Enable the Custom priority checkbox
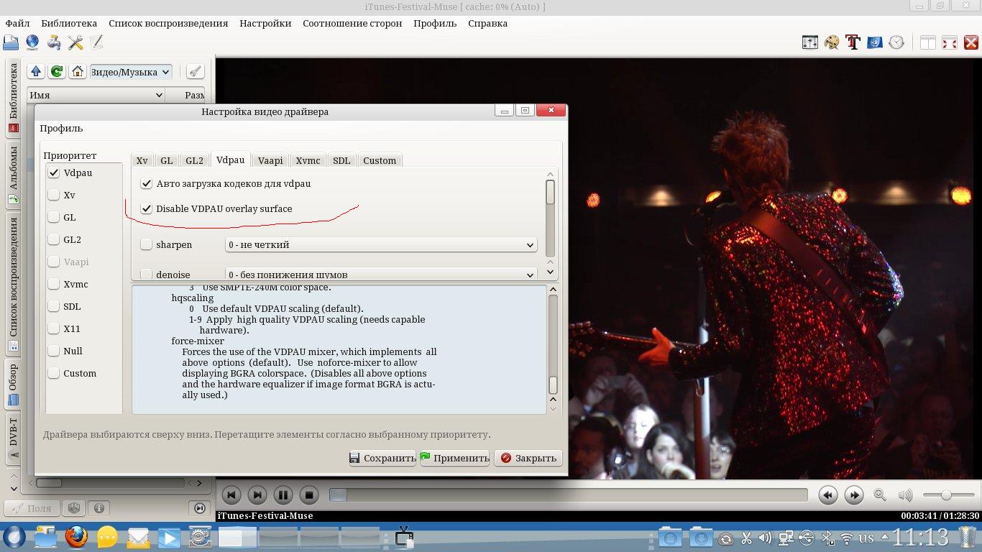 [54, 373]
